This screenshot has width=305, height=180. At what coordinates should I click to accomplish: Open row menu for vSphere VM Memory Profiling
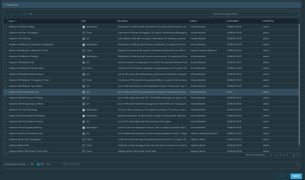point(6,56)
